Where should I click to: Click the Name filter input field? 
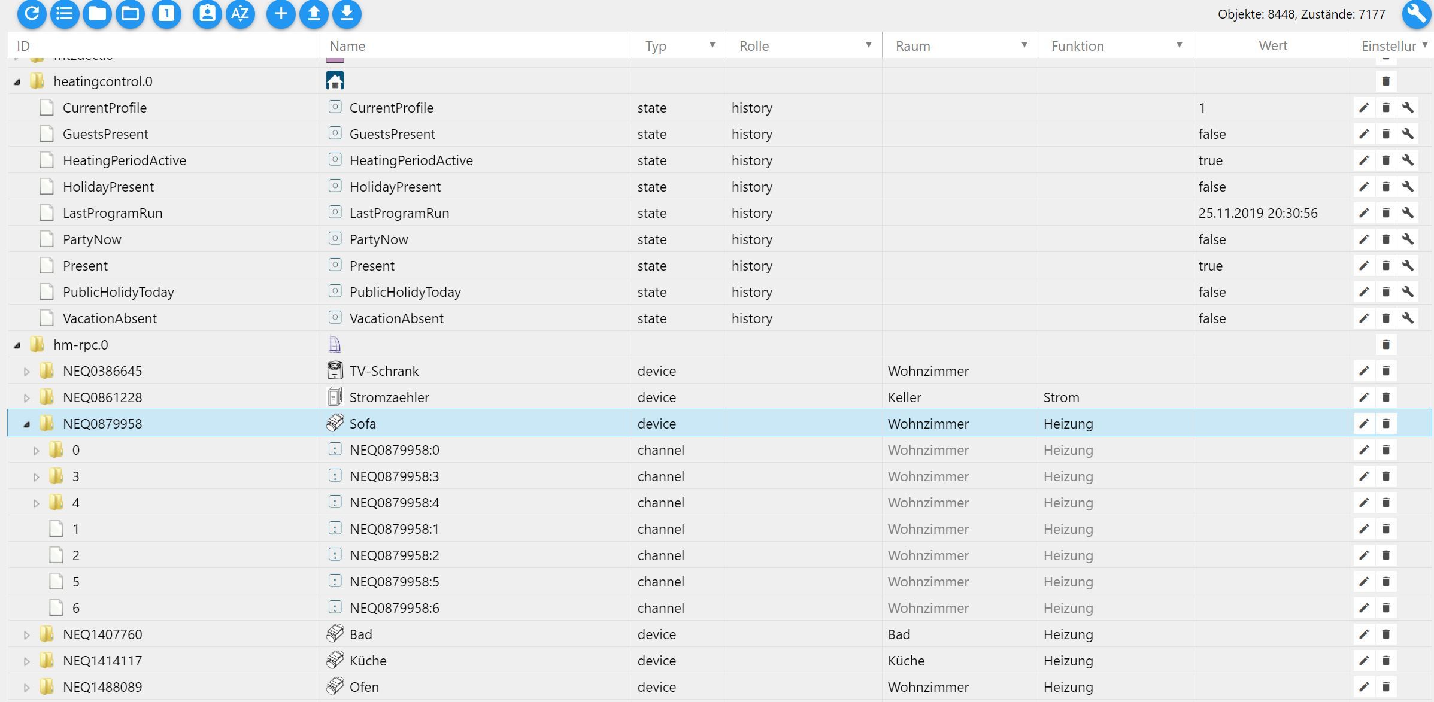[x=476, y=45]
